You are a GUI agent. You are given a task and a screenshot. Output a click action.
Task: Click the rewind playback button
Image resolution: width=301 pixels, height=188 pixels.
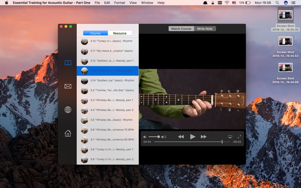tap(181, 136)
